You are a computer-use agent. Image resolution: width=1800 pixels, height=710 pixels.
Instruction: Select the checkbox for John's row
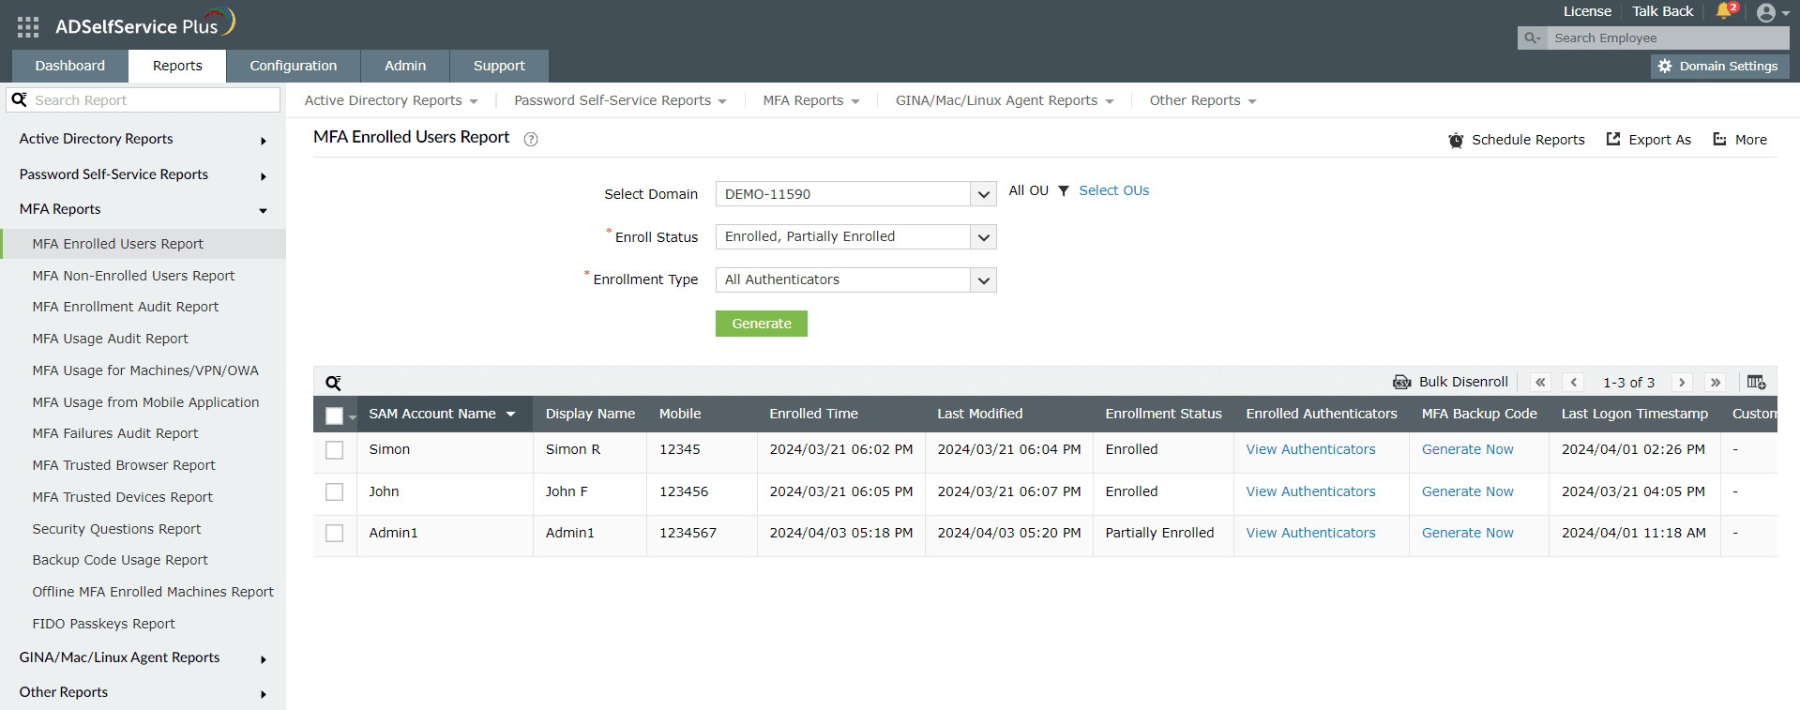tap(334, 491)
